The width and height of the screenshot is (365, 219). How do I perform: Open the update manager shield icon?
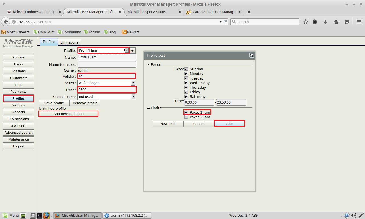[x=347, y=216]
